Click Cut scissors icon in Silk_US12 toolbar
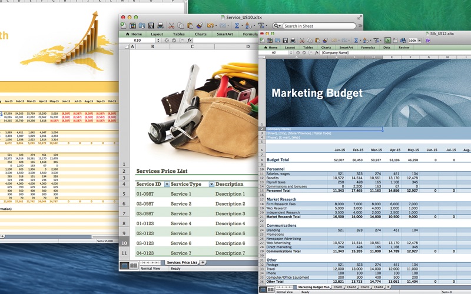Screen dimensions: 471x294 click(x=302, y=41)
